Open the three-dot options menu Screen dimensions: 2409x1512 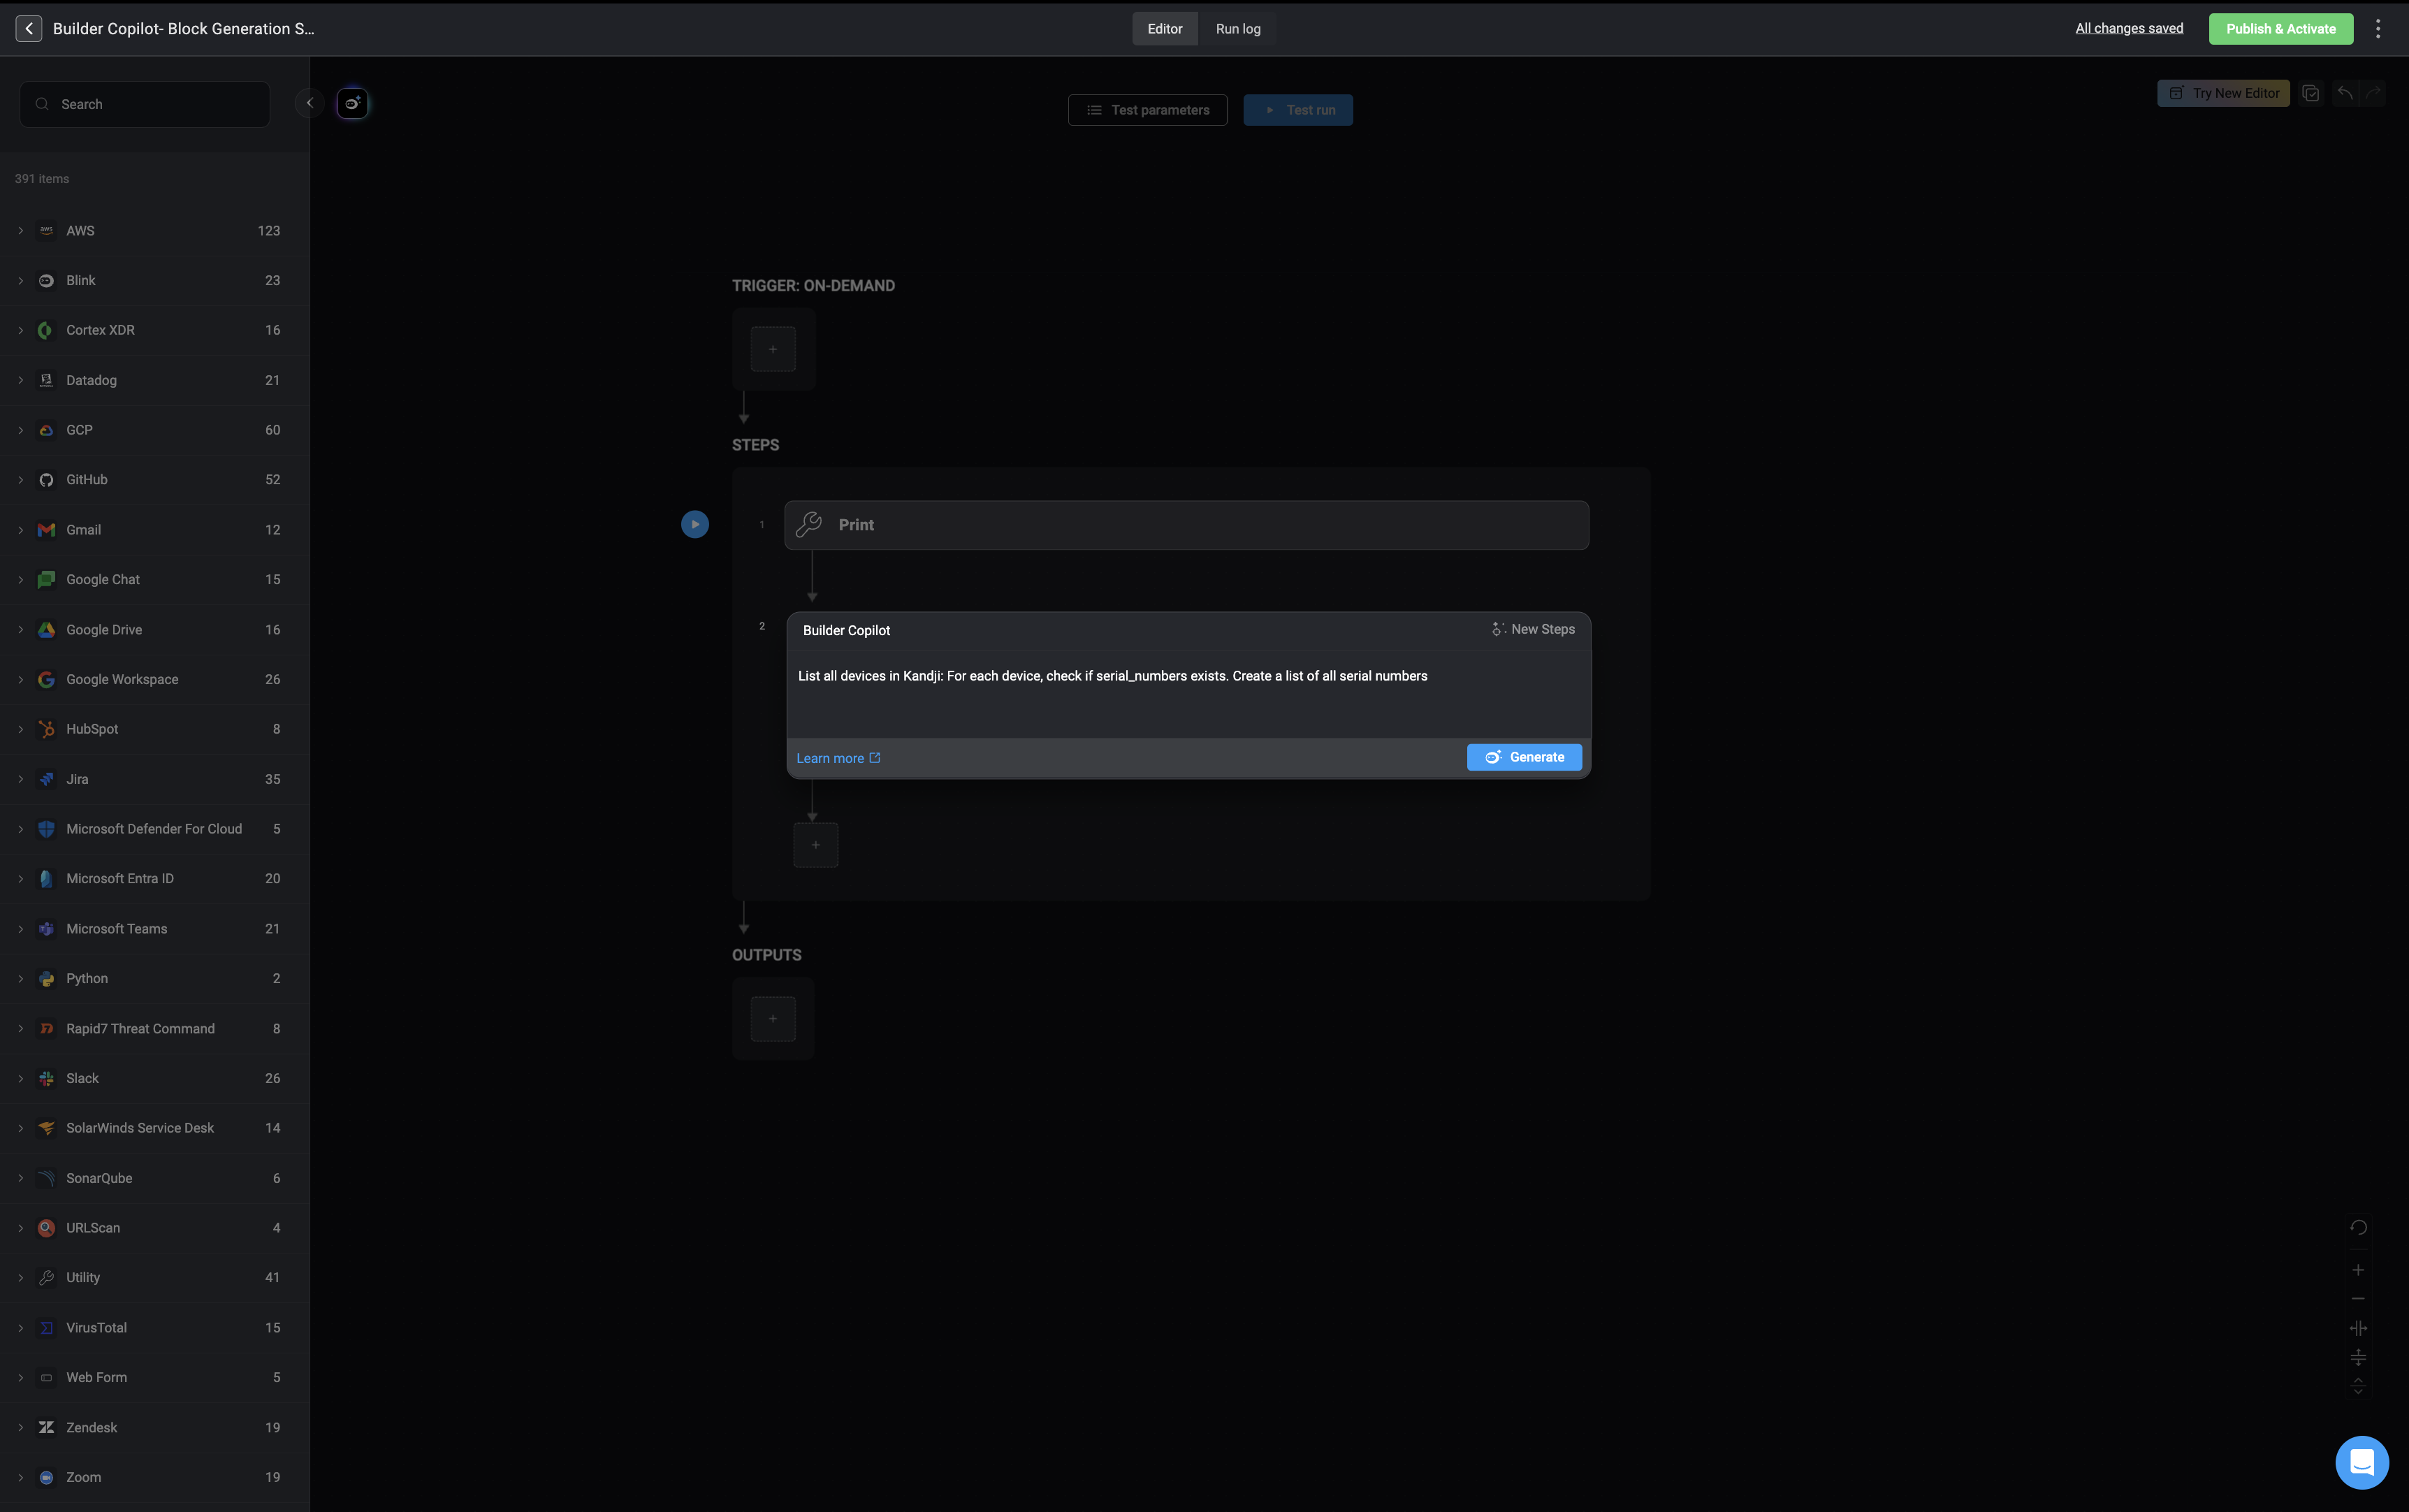point(2378,28)
